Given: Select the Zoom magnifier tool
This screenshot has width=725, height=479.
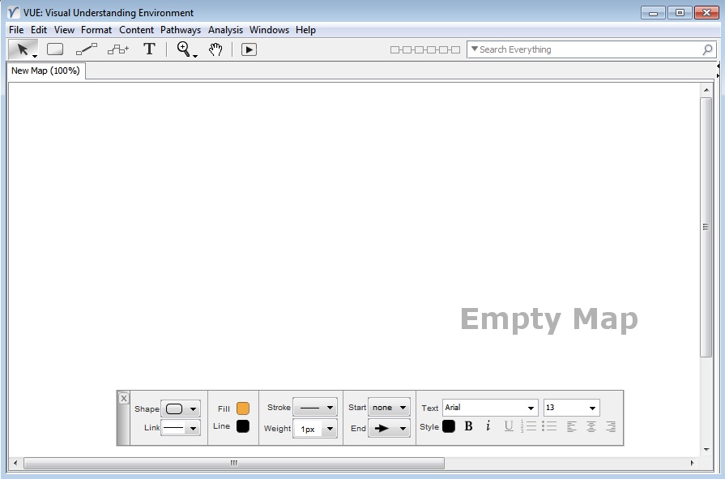Looking at the screenshot, I should point(182,49).
